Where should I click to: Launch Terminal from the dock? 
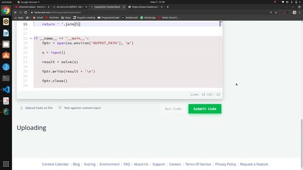[6, 78]
